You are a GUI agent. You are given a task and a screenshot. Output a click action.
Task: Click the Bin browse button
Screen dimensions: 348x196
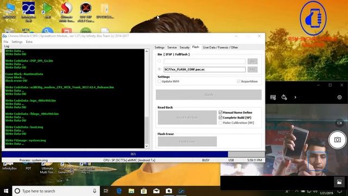point(252,61)
